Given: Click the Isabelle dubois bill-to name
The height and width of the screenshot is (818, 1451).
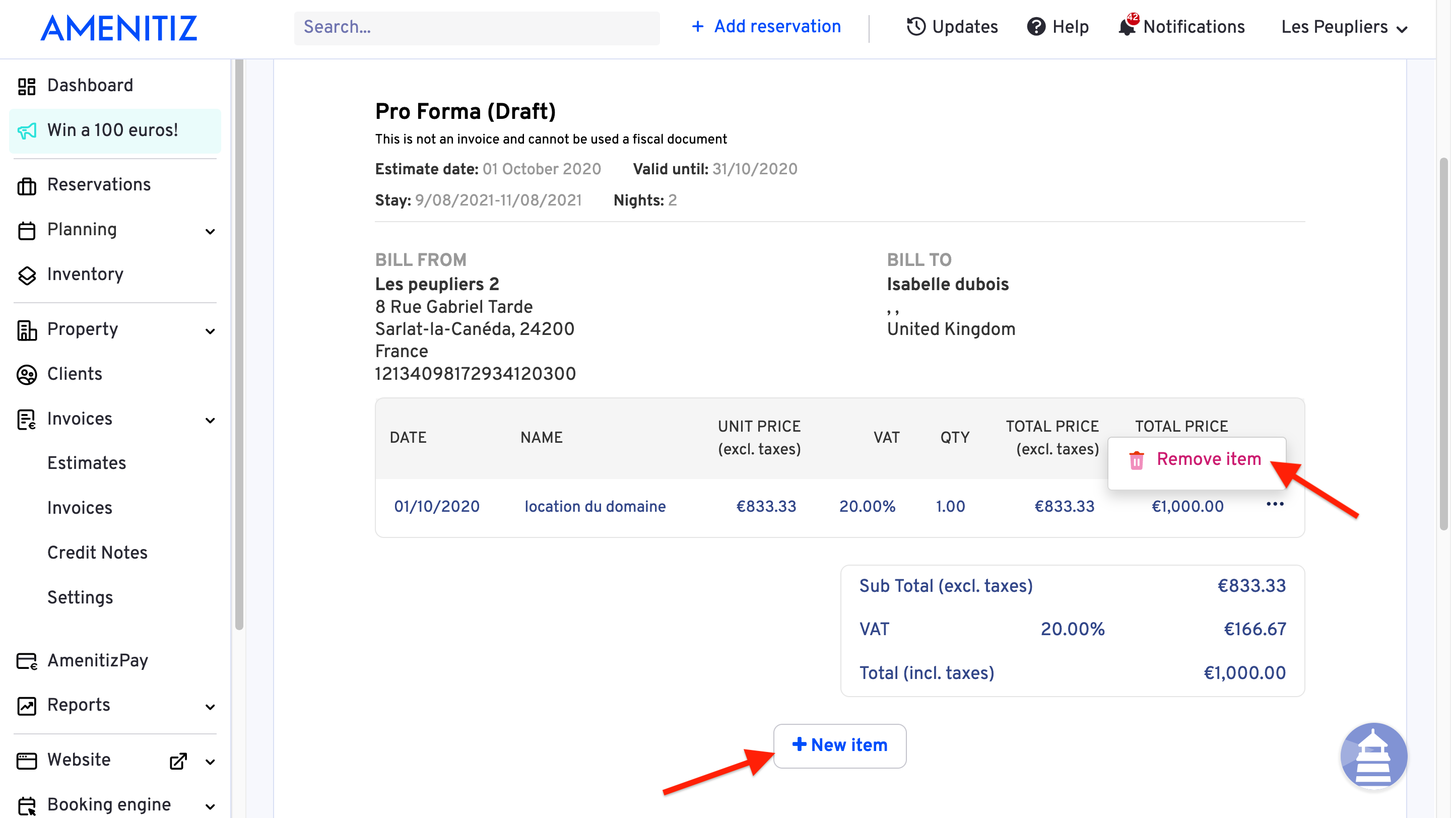Looking at the screenshot, I should pos(947,284).
